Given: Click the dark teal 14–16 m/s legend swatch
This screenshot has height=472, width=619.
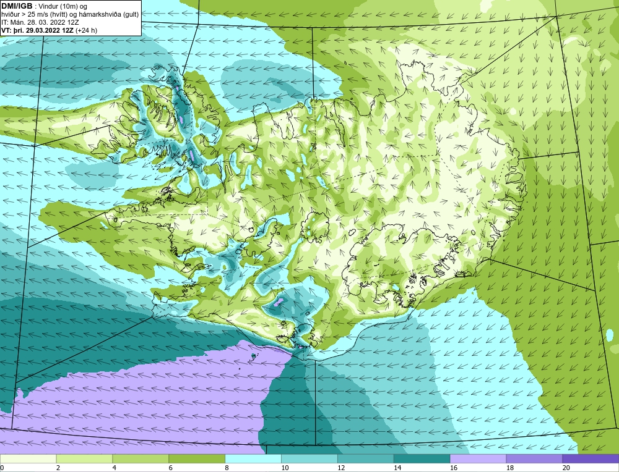Looking at the screenshot, I should [x=422, y=458].
